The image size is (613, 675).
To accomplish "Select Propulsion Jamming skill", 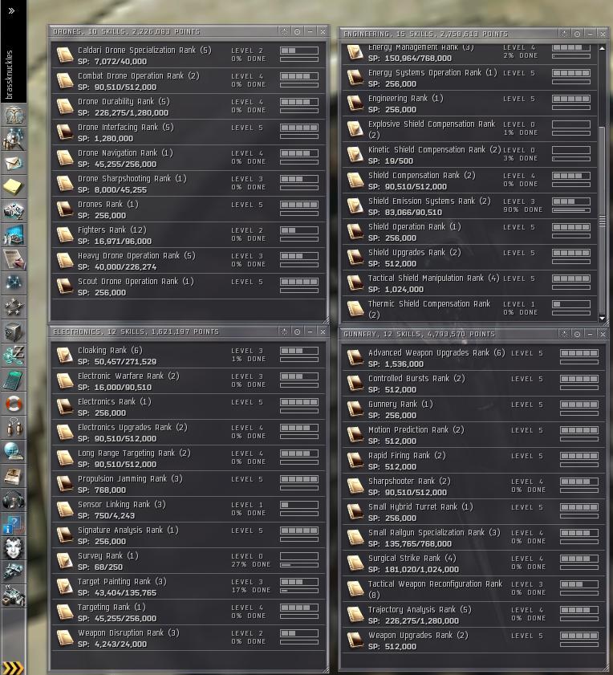I will click(x=188, y=484).
